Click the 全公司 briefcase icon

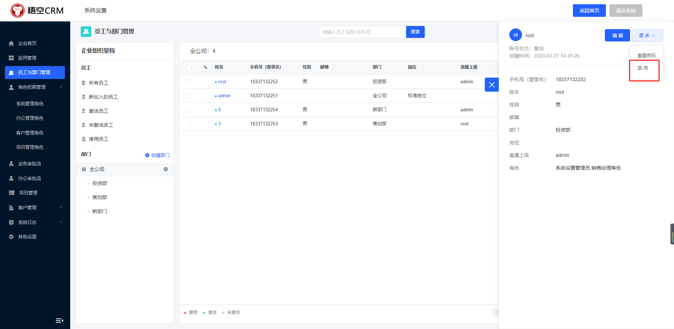pyautogui.click(x=84, y=169)
